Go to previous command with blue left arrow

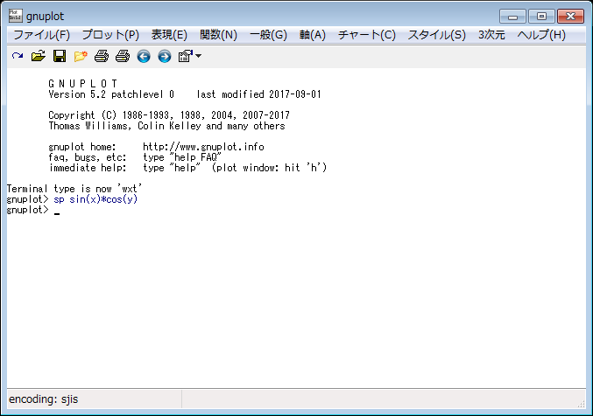tap(144, 57)
